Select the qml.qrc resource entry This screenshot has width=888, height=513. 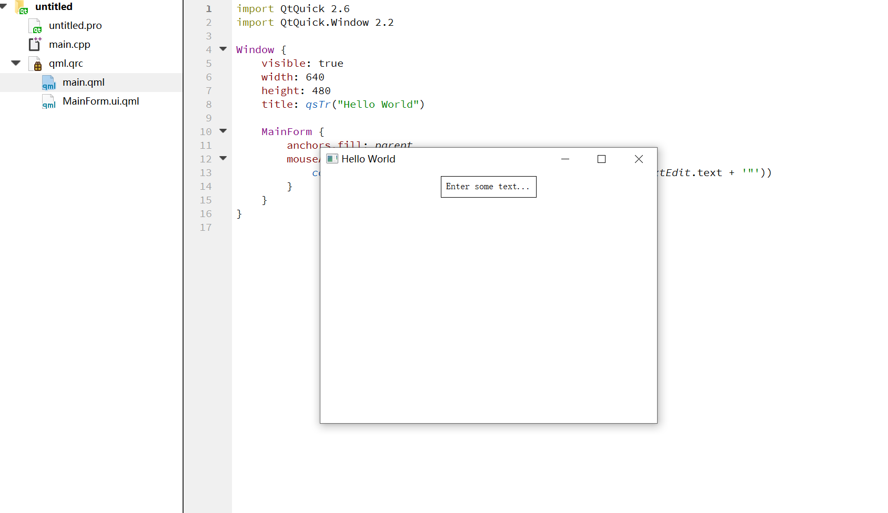(x=66, y=64)
